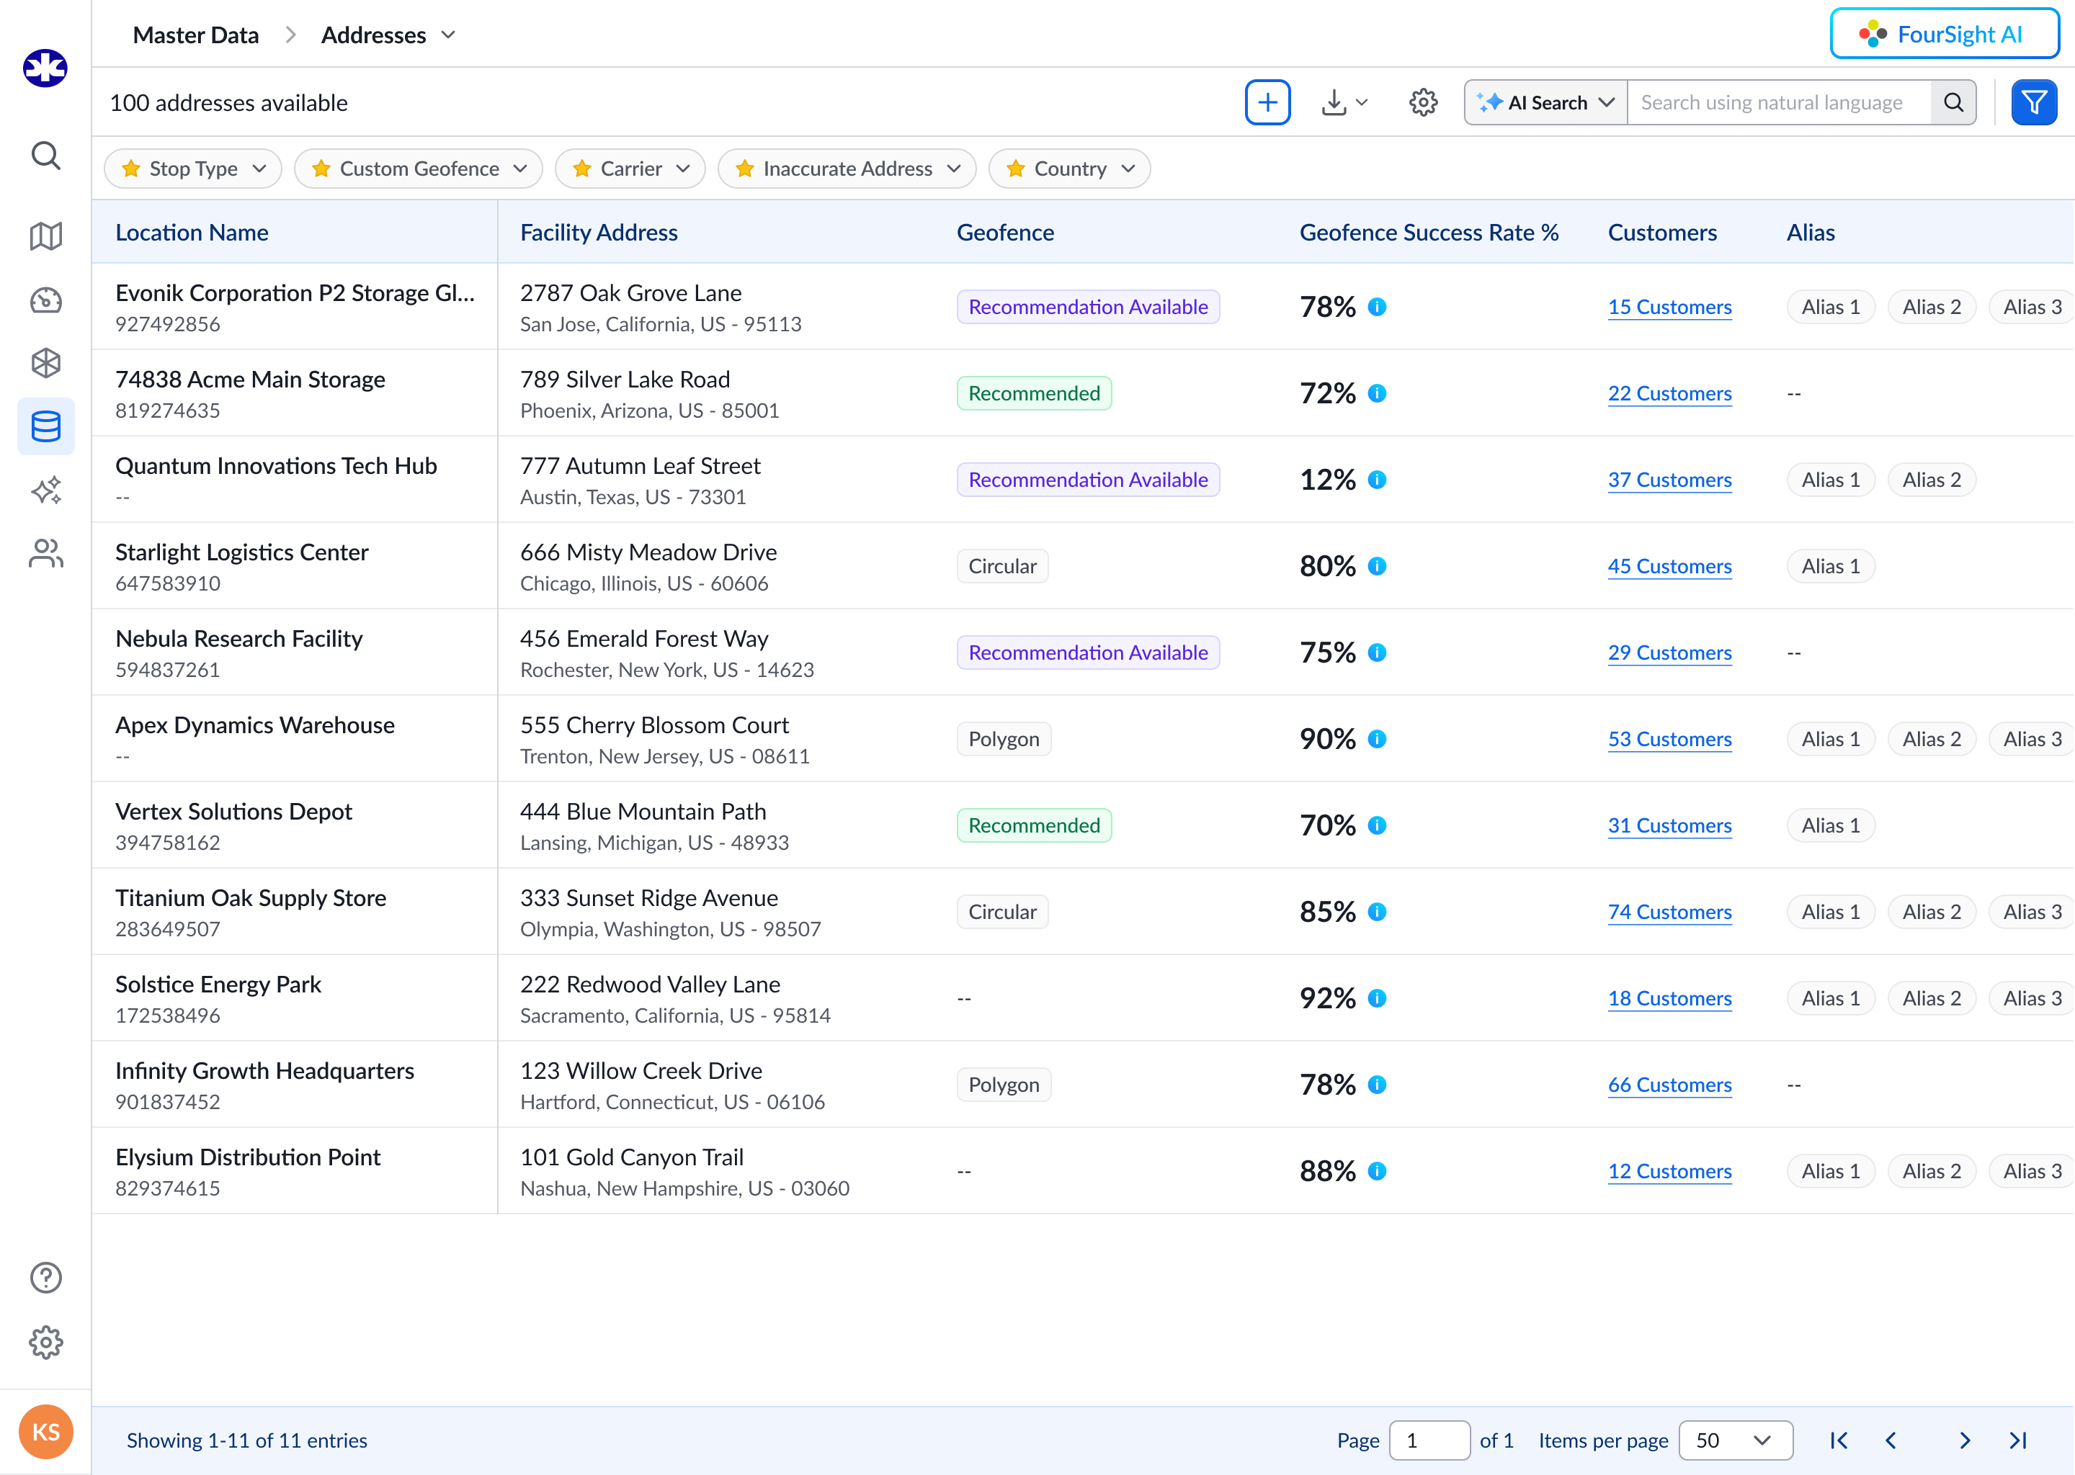2075x1475 pixels.
Task: Sort by Geofence Success Rate % header
Action: (1429, 233)
